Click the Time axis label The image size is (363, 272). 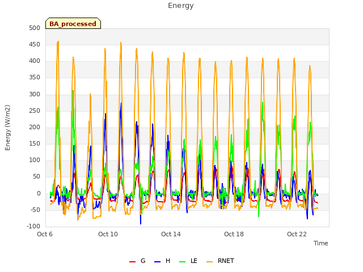(321, 243)
